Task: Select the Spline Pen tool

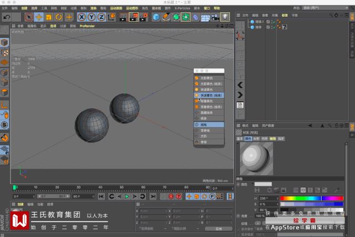Action: tap(166, 17)
